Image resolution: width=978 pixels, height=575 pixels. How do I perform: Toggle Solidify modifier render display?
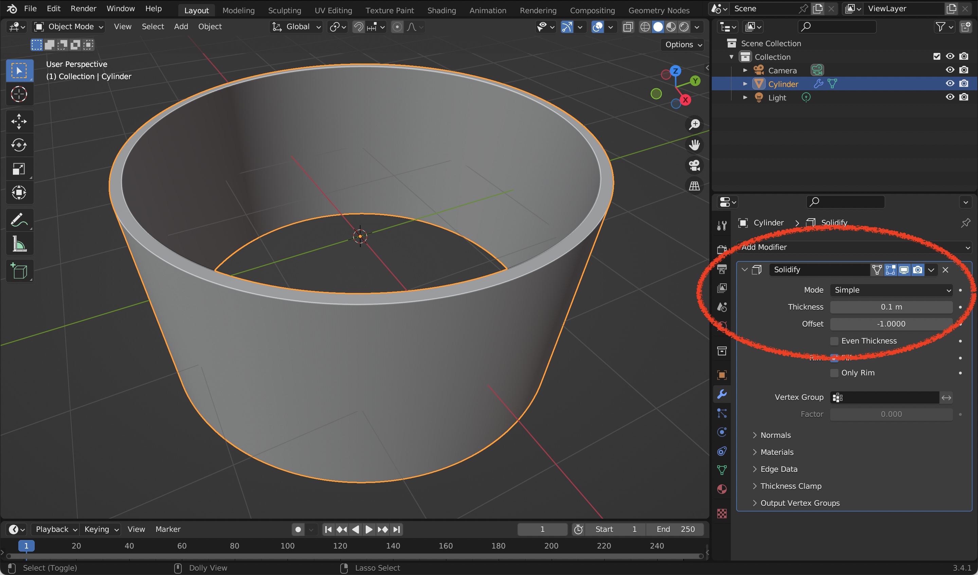[918, 270]
